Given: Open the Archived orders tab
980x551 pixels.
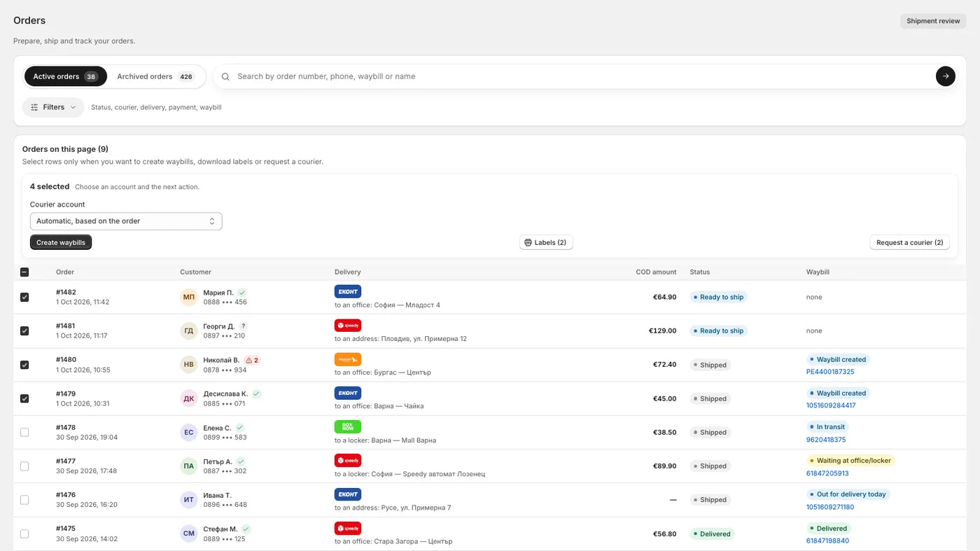Looking at the screenshot, I should coord(155,76).
